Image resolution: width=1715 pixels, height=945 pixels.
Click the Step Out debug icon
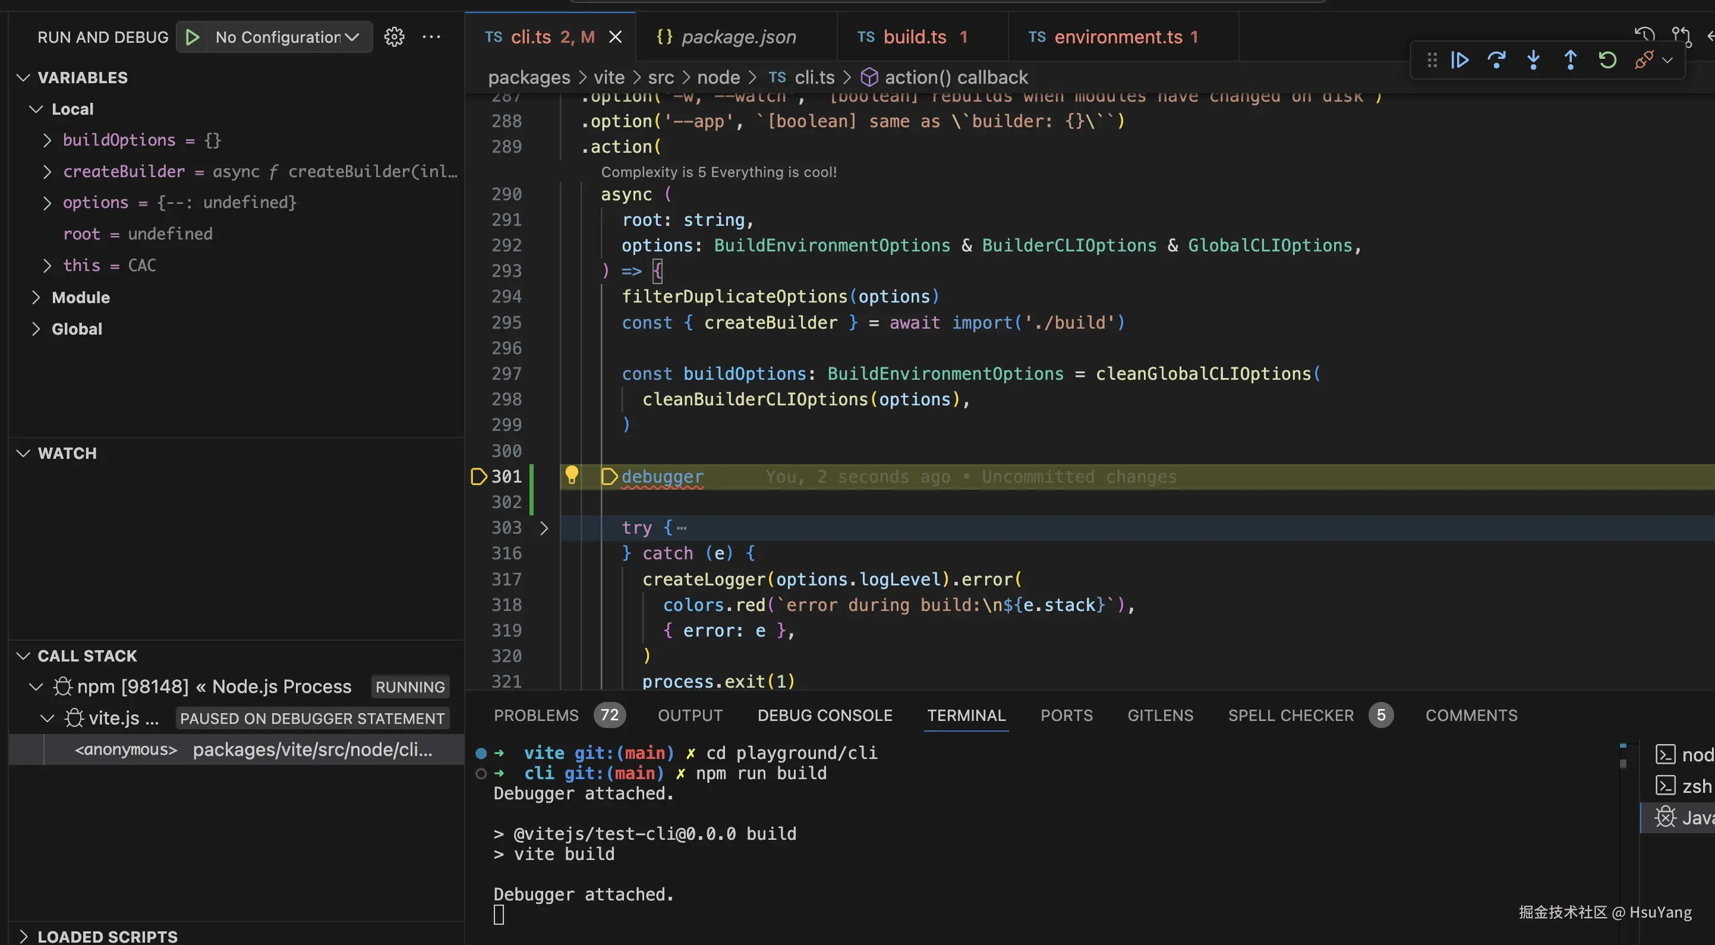(x=1571, y=61)
